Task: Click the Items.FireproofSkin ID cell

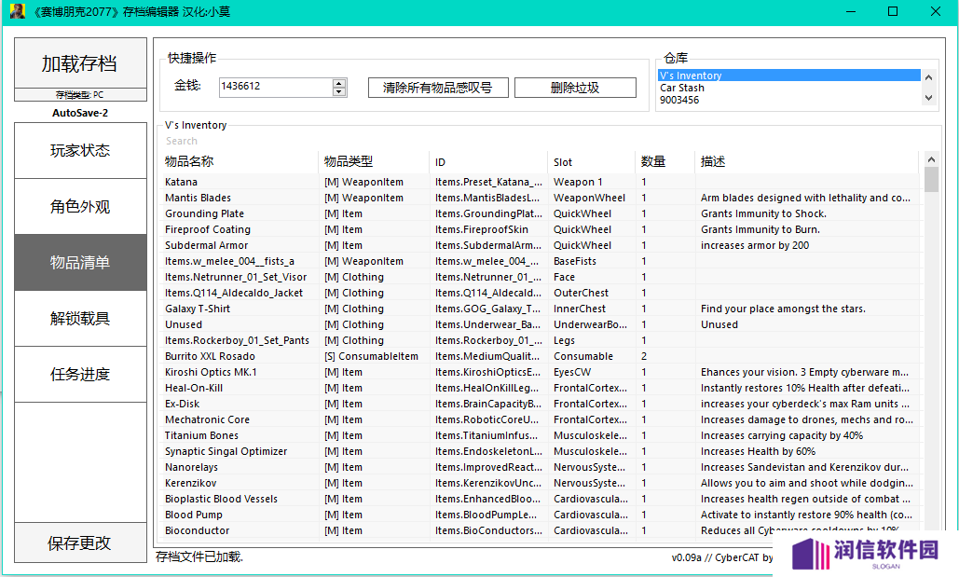Action: [482, 229]
